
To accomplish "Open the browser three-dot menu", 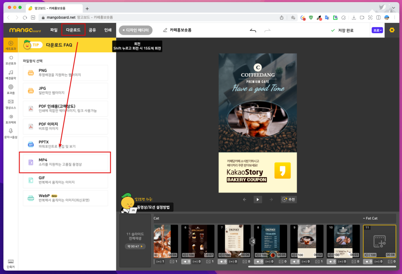I will [x=395, y=17].
